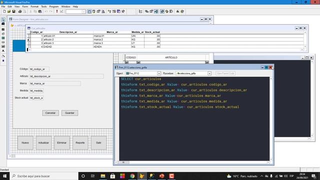320x180 pixels.
Task: Open Google Chrome from the taskbar
Action: tap(132, 176)
